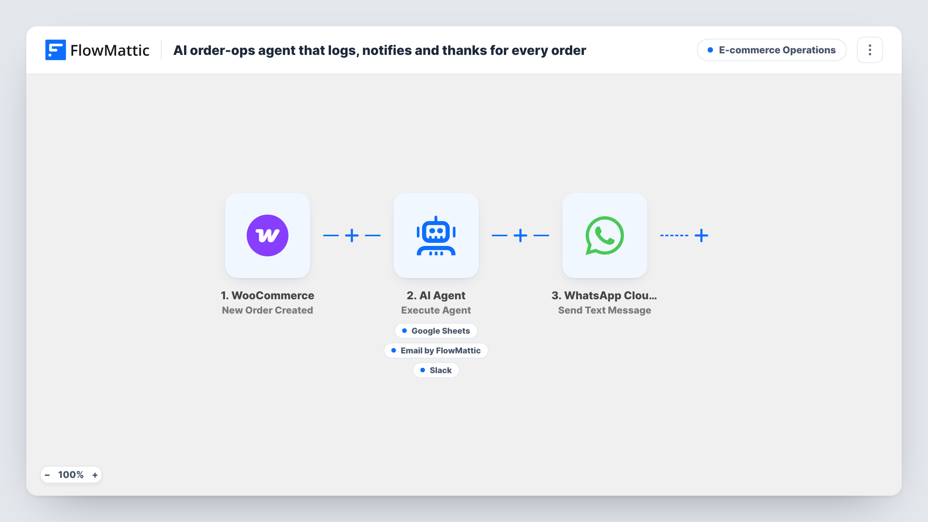Click the '1. WooCommerce' step label

pyautogui.click(x=267, y=295)
